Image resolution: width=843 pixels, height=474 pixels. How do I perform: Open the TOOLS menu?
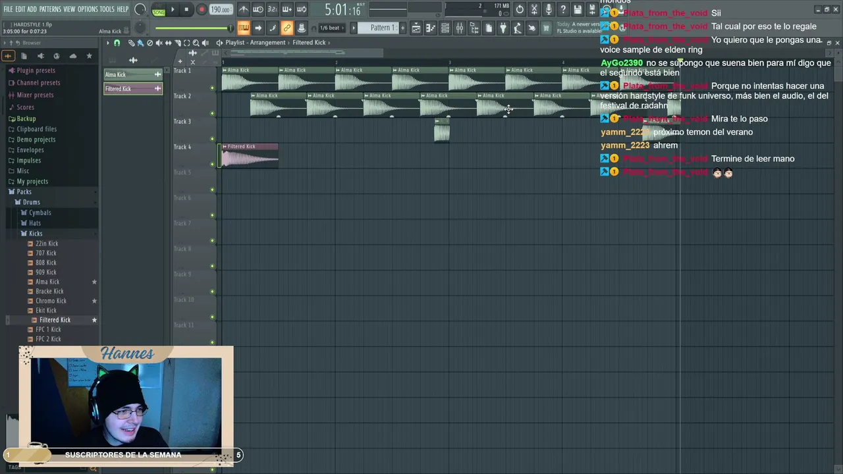pos(107,9)
